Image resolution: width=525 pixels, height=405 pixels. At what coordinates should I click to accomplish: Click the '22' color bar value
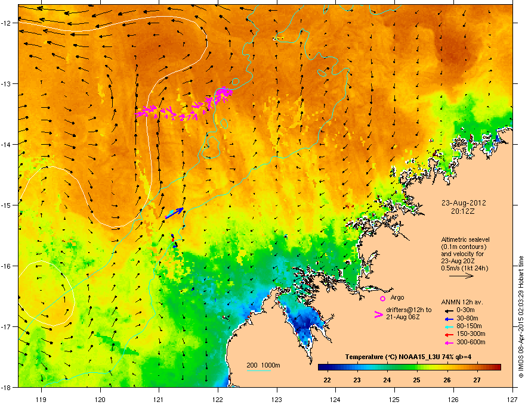click(327, 380)
